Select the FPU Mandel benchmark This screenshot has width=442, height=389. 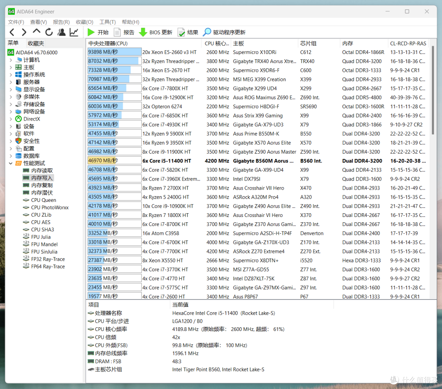point(40,244)
